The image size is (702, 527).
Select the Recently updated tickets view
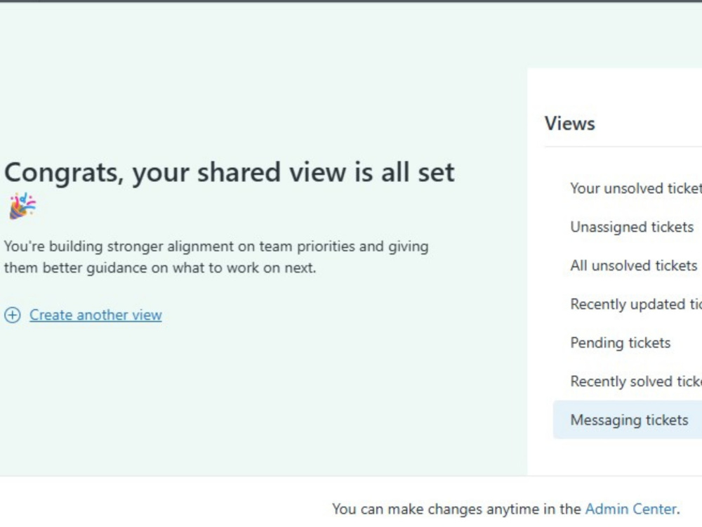click(x=635, y=304)
